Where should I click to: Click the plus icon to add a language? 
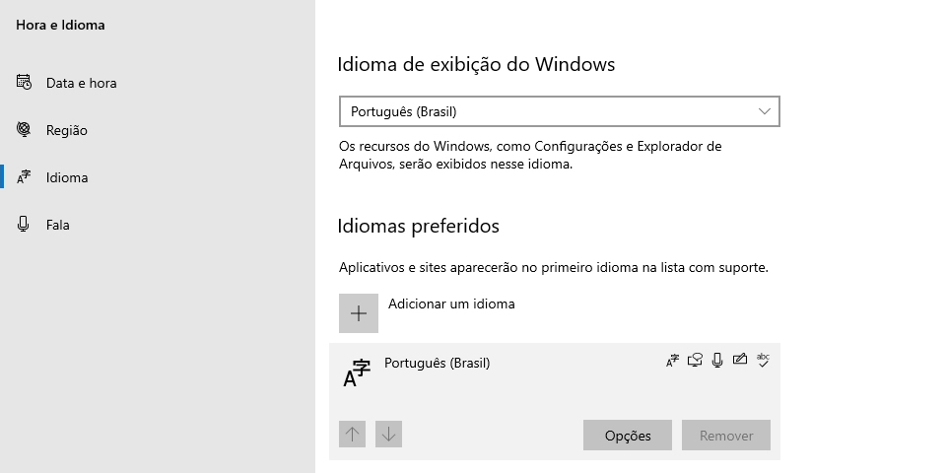click(x=359, y=313)
